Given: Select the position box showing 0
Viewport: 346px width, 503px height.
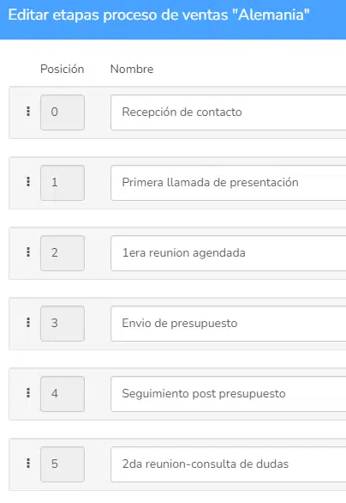Looking at the screenshot, I should (63, 112).
